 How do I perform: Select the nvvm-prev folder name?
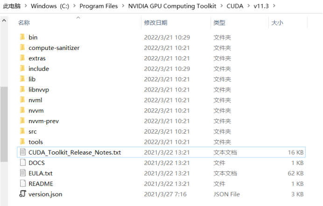pos(44,121)
